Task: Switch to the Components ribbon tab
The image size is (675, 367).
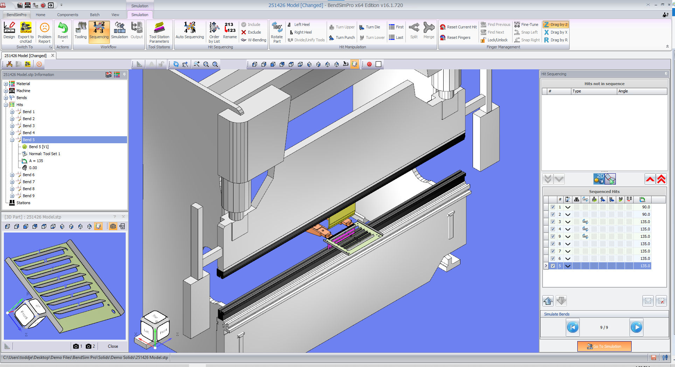Action: (68, 15)
